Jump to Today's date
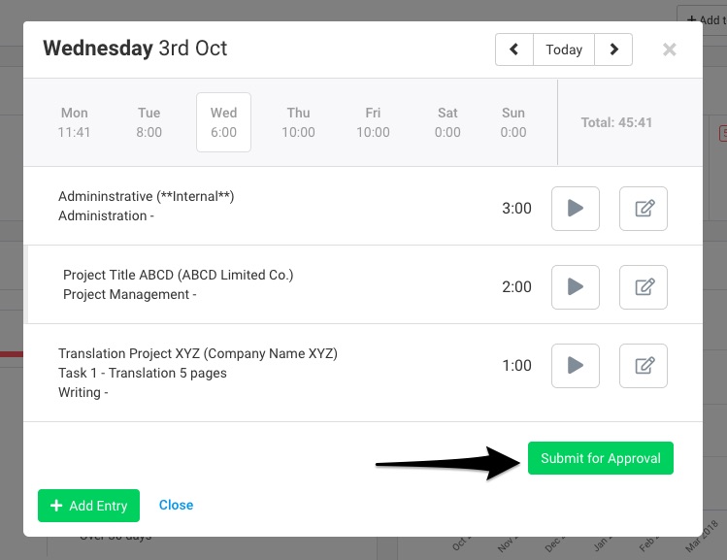 564,49
